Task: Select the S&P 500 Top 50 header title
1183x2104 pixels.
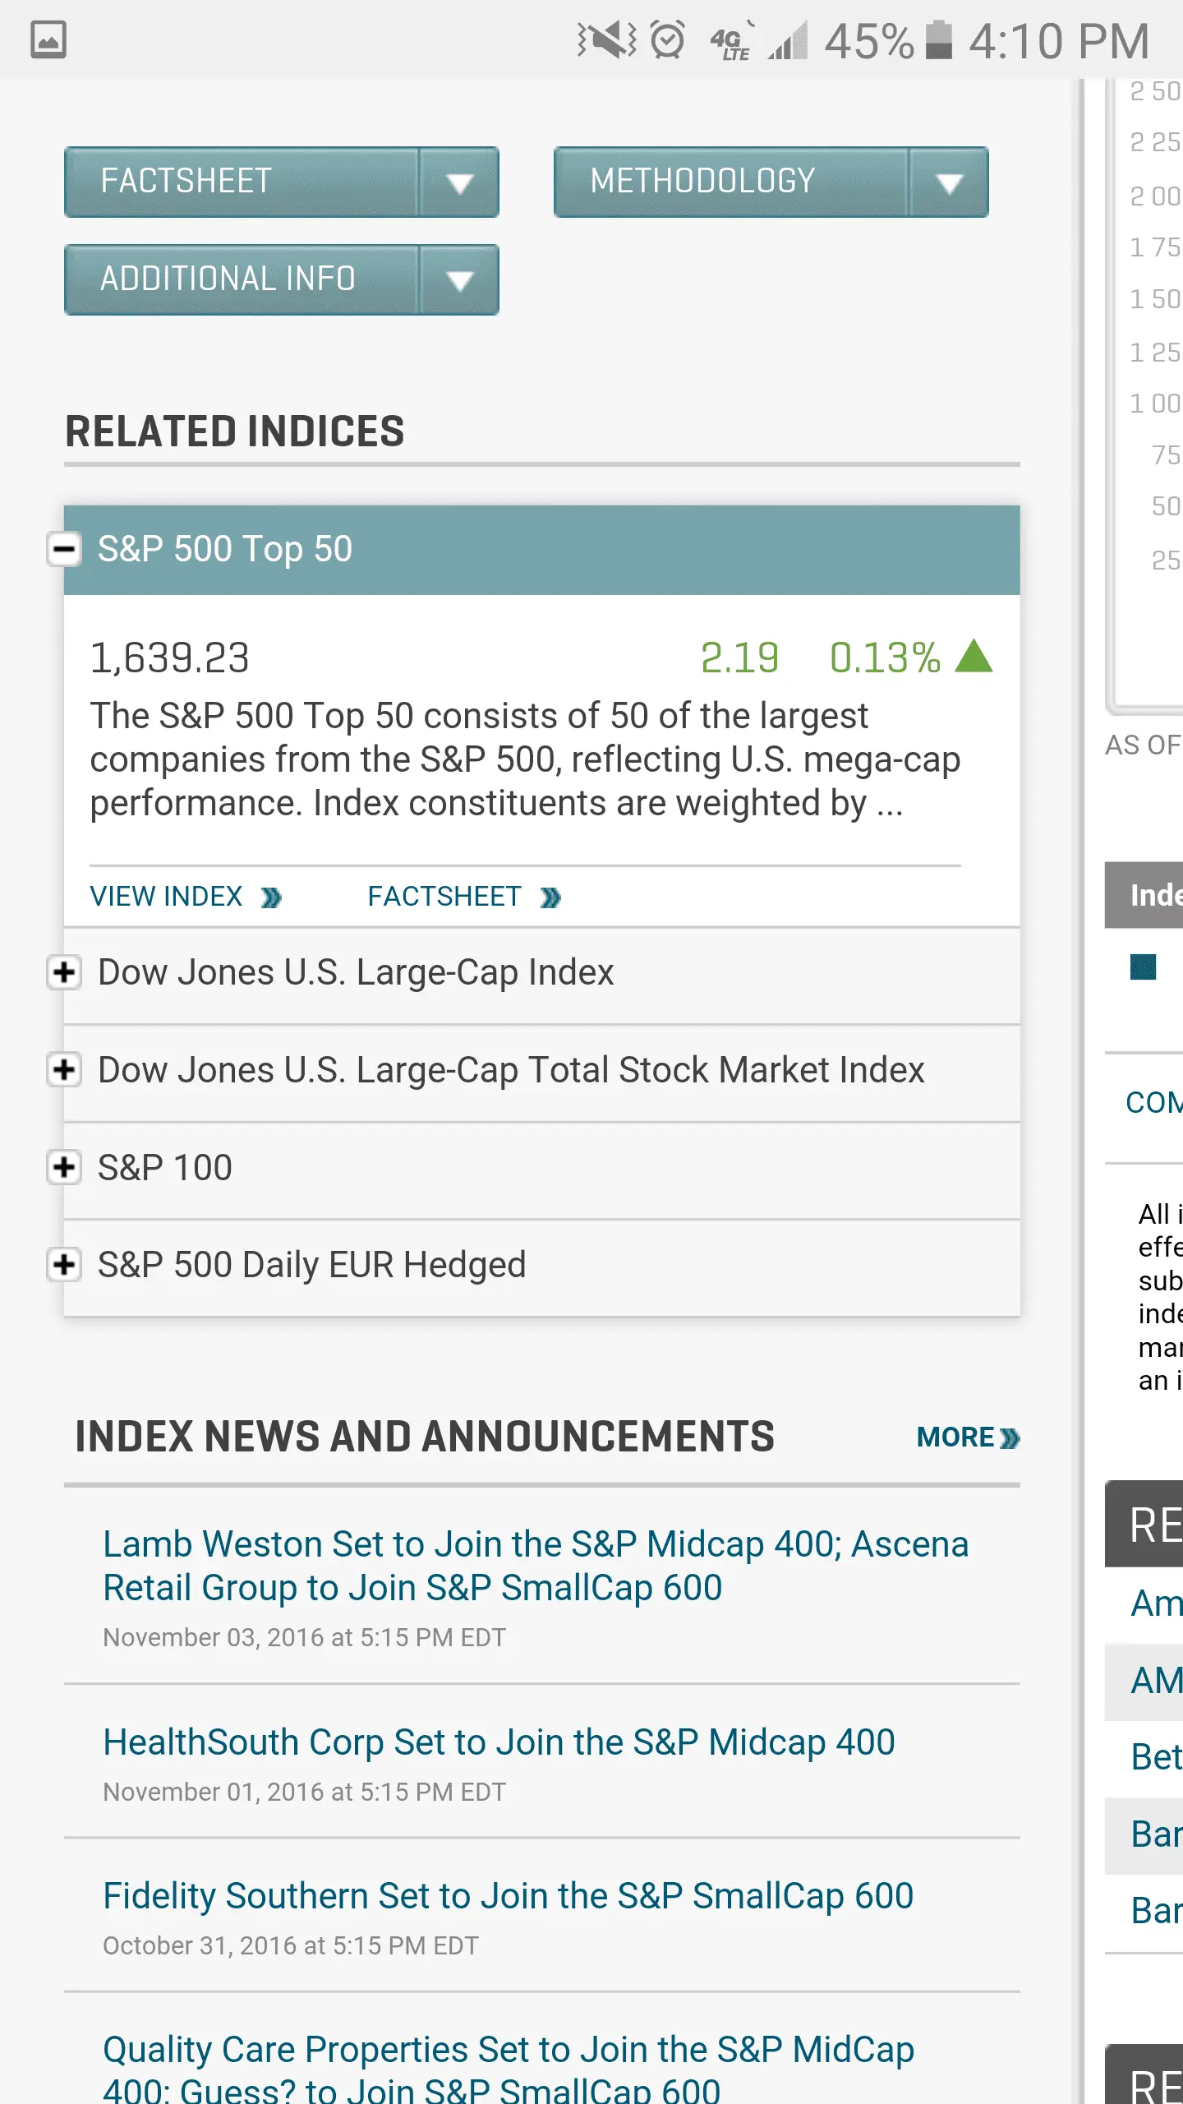Action: click(x=225, y=549)
